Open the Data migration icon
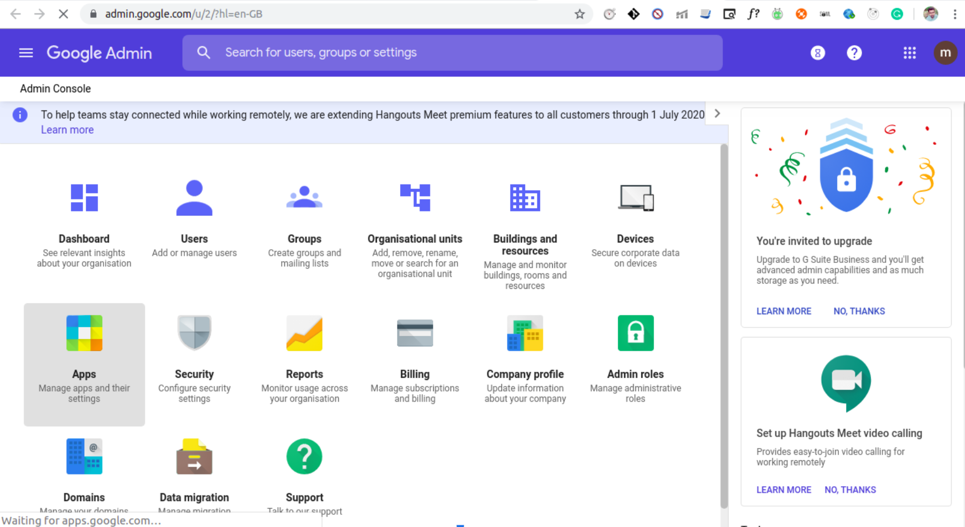This screenshot has height=527, width=965. [194, 456]
